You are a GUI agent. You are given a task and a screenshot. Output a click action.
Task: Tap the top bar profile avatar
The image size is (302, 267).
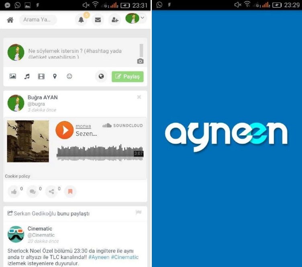click(132, 18)
